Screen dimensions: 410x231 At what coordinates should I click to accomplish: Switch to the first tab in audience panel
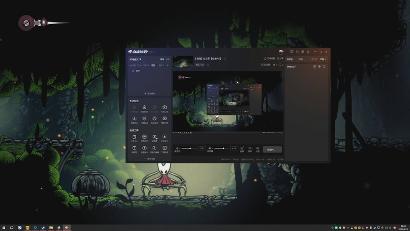pos(290,60)
